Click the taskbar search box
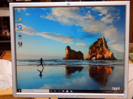 tap(35, 91)
